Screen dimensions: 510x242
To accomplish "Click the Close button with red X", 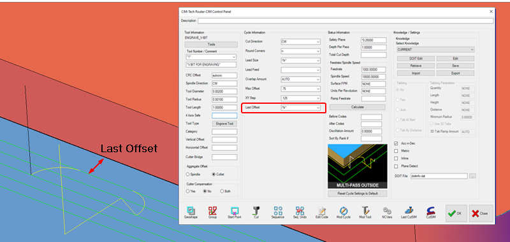I will (x=481, y=213).
